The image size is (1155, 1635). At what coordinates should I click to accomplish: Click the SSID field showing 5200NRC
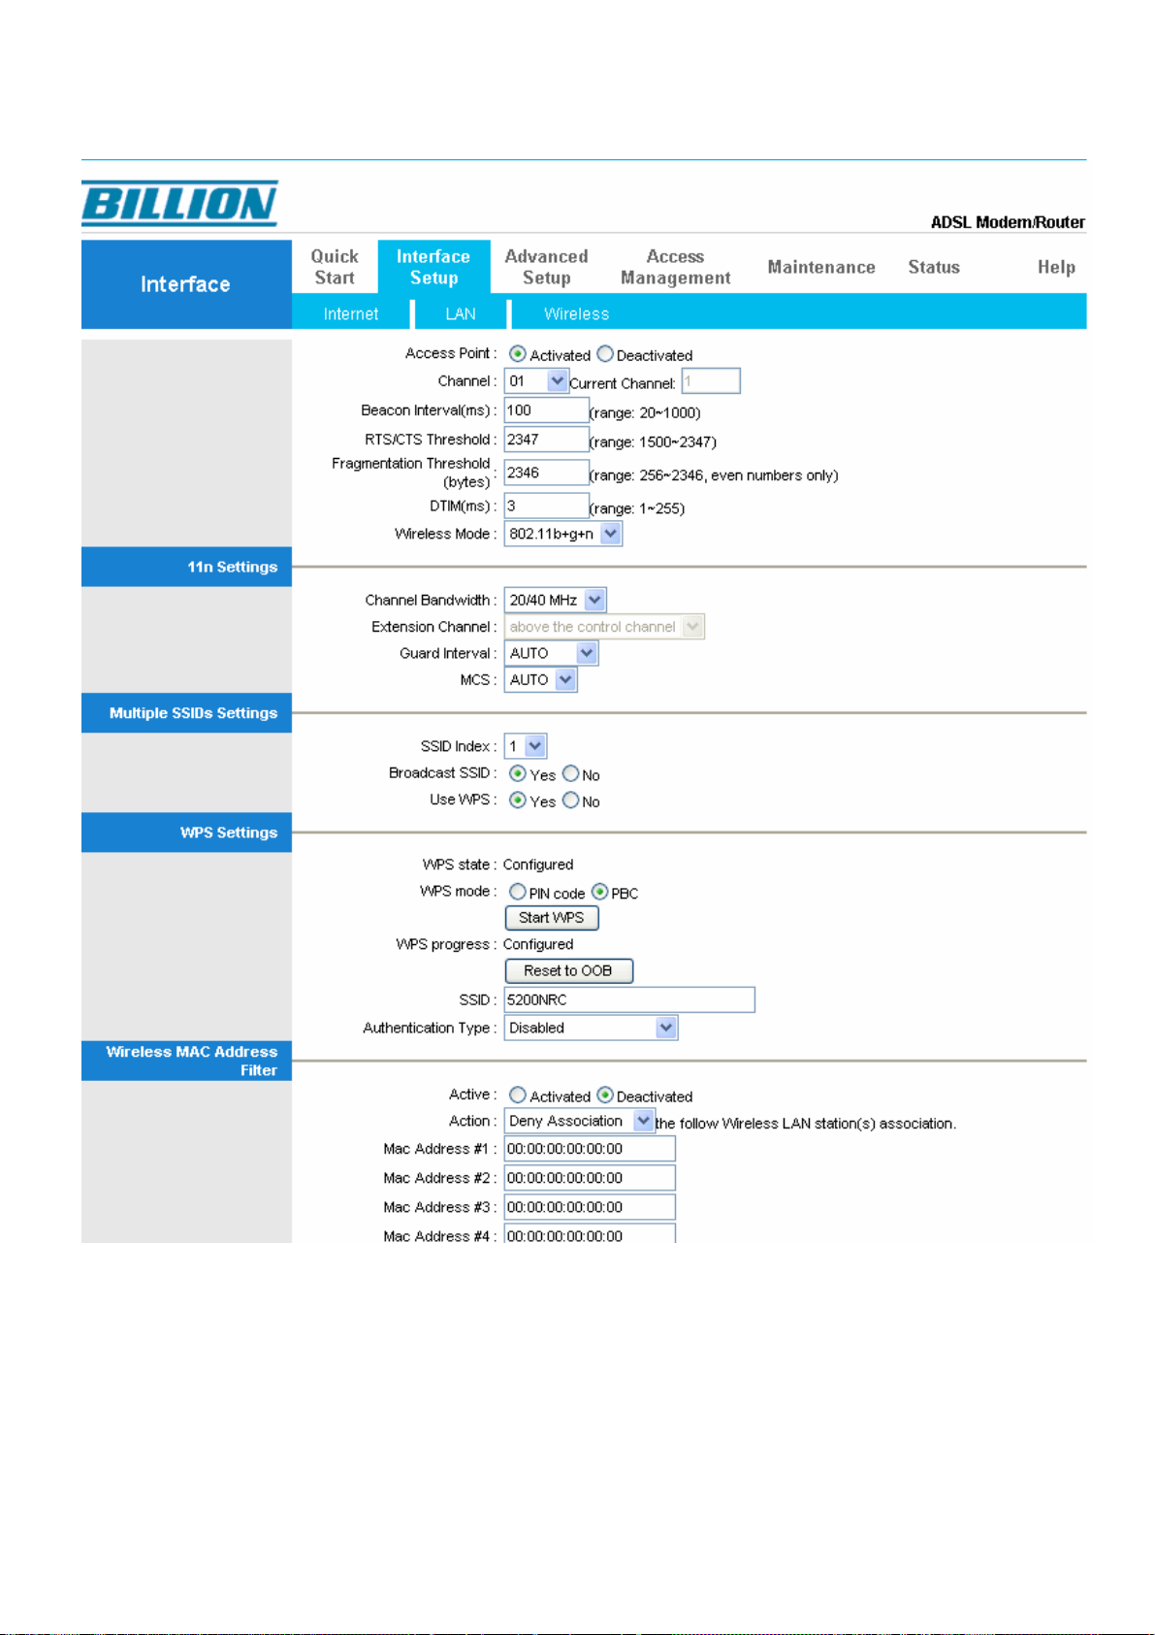click(629, 999)
